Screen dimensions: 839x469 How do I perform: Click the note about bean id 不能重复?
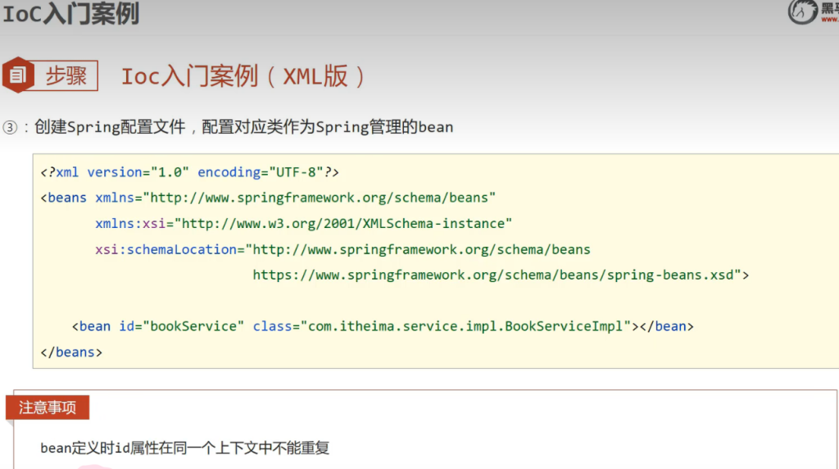(184, 449)
